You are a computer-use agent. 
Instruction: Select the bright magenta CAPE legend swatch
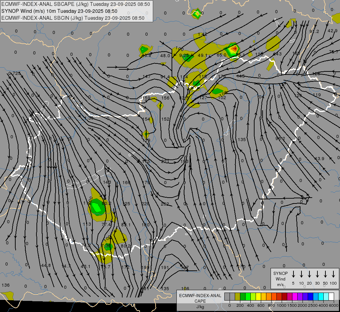click(x=295, y=297)
